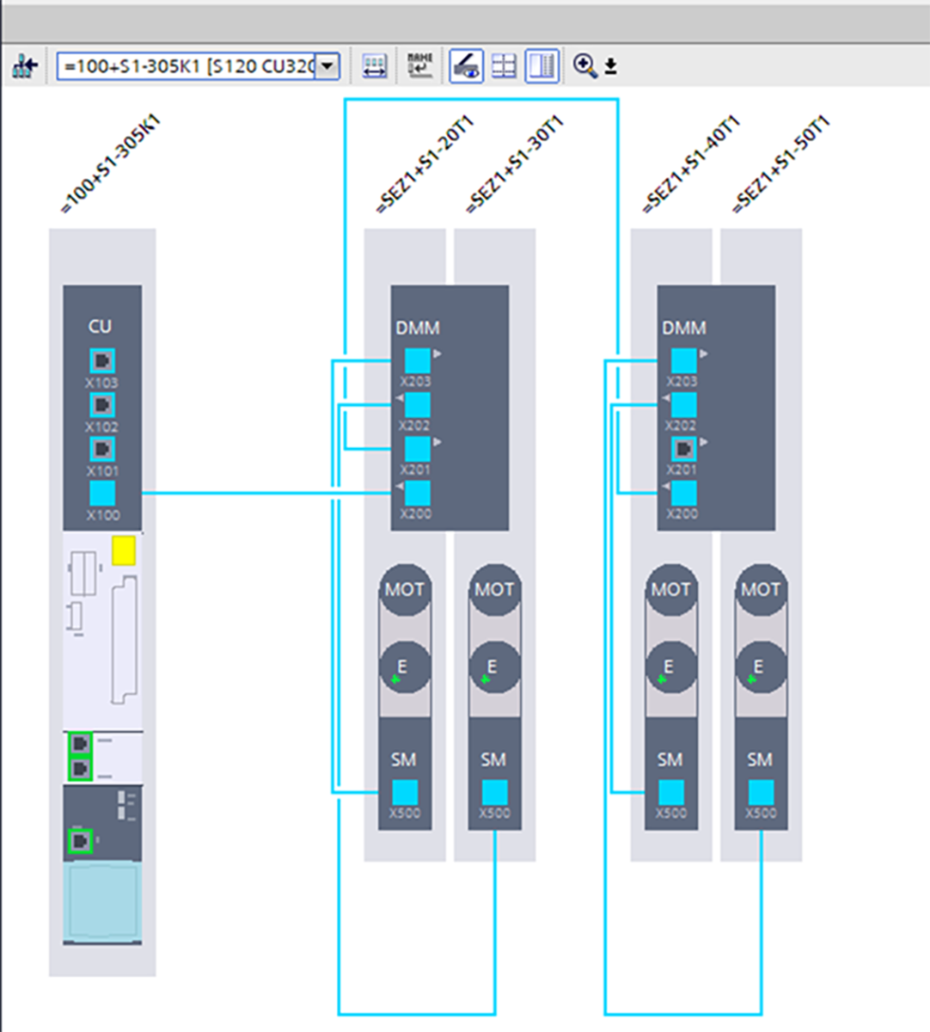Select SM port X500 of 20T1
The height and width of the screenshot is (1032, 930).
point(405,792)
